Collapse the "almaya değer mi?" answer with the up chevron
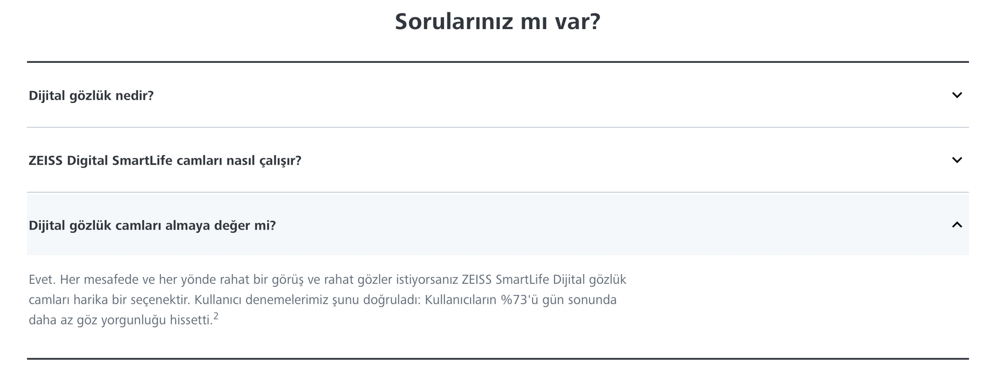Image resolution: width=996 pixels, height=366 pixels. coord(956,225)
